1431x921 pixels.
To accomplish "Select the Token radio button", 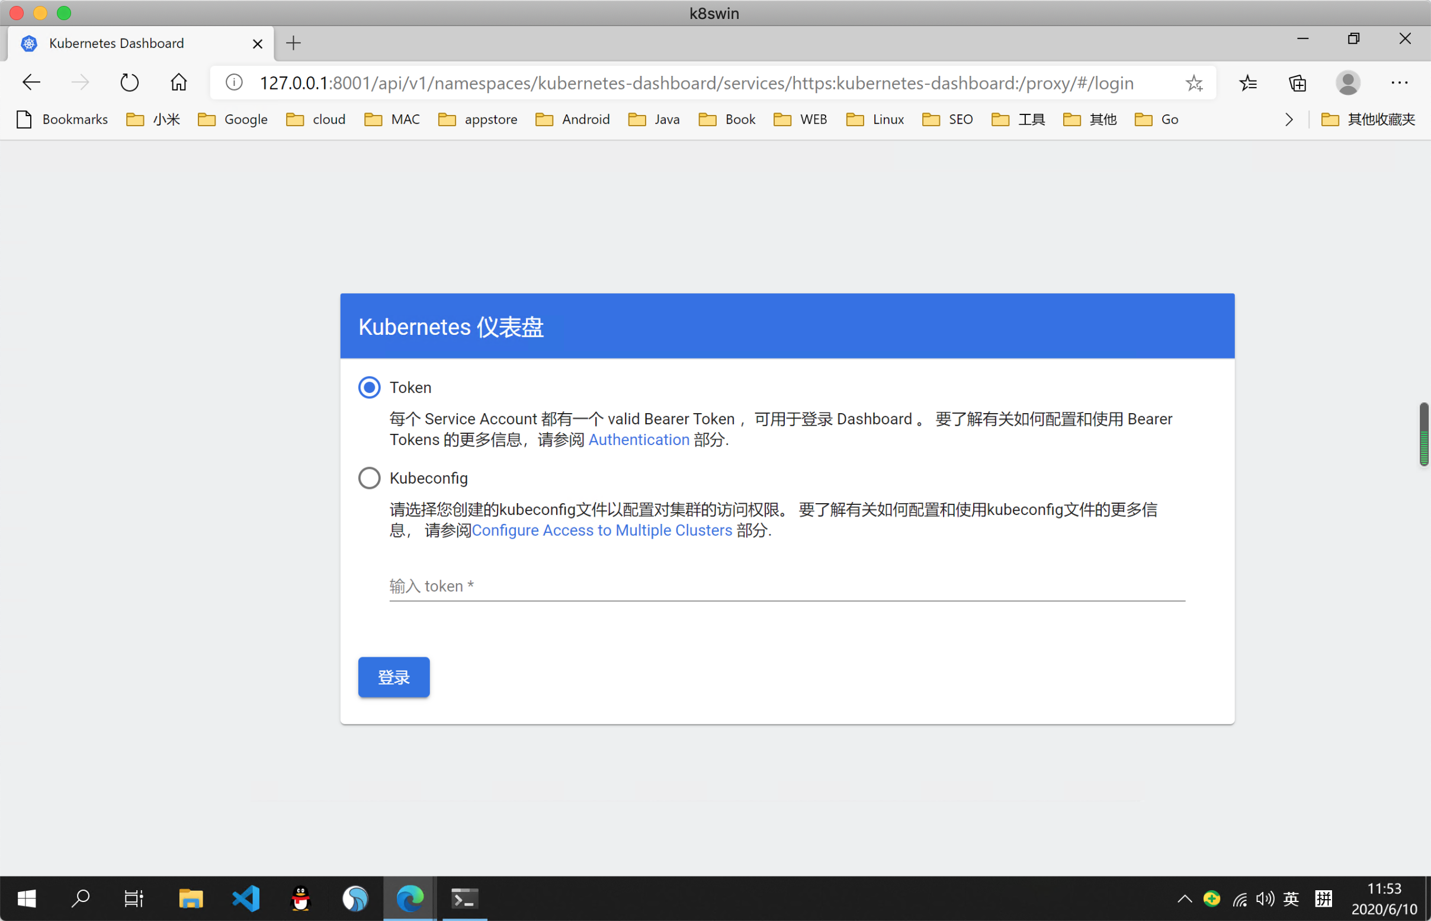I will click(369, 388).
